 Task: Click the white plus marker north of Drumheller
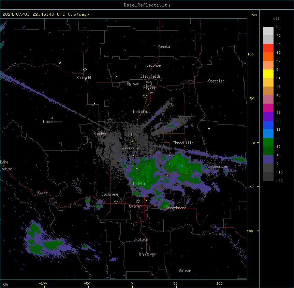(x=209, y=128)
